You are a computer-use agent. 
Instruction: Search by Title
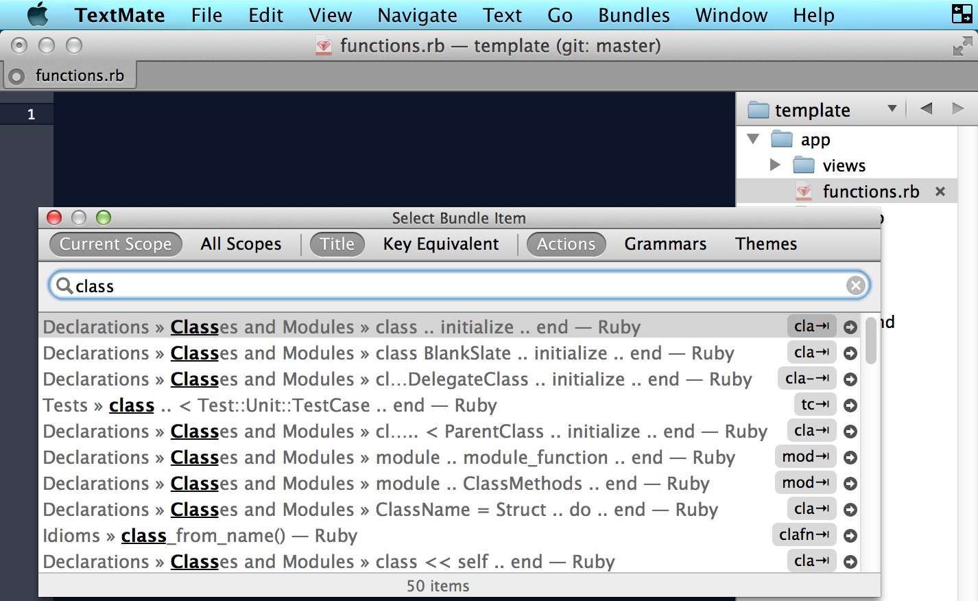(x=337, y=244)
